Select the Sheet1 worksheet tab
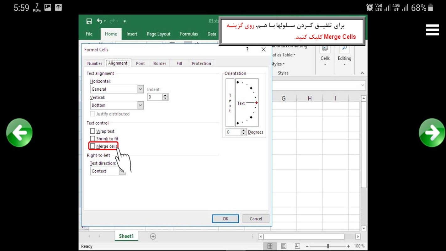The height and width of the screenshot is (251, 446). pyautogui.click(x=126, y=236)
